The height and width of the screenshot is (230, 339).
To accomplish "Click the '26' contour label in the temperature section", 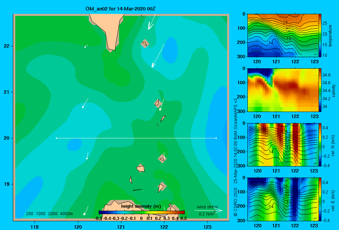I will (285, 23).
